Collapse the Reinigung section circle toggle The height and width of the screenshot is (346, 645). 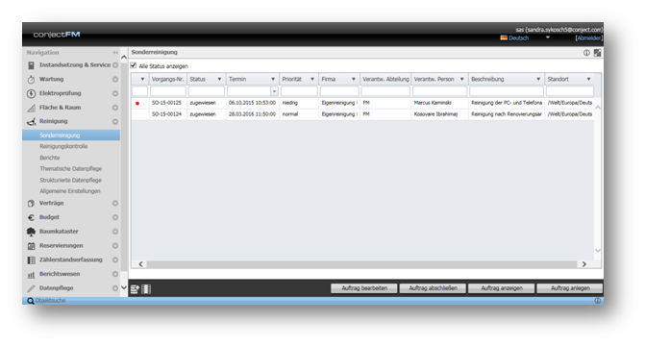point(115,122)
